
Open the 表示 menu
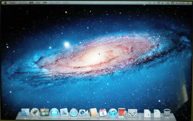point(38,3)
